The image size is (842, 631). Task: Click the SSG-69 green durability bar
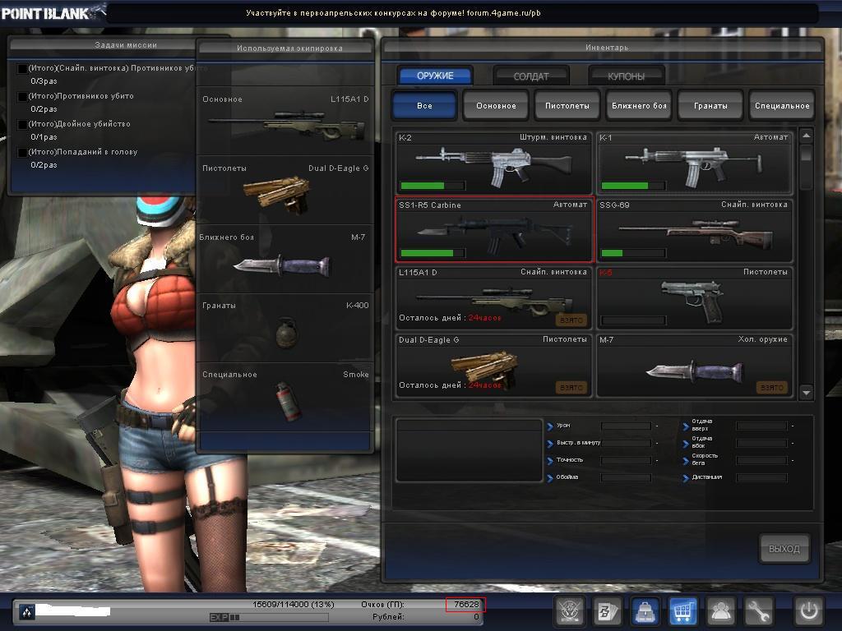point(612,253)
